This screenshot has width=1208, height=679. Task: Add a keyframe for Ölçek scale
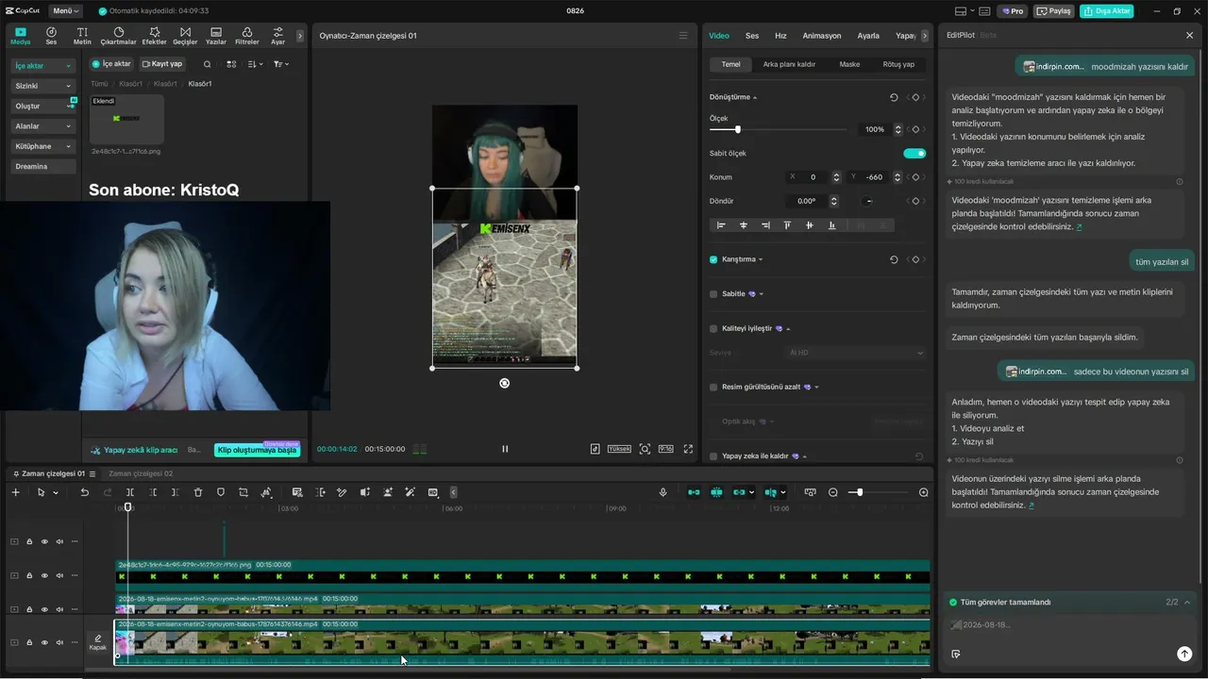click(914, 129)
